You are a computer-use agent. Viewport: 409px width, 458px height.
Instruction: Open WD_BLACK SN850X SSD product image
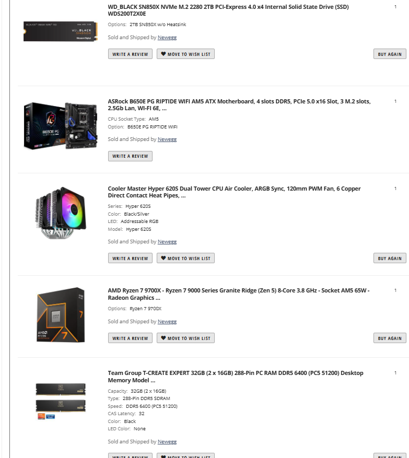point(61,31)
